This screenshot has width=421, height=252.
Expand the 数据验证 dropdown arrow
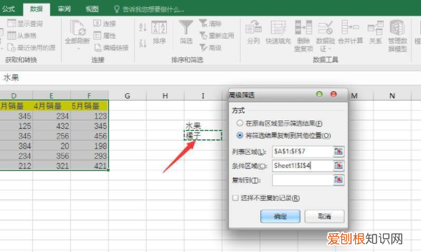coord(330,49)
